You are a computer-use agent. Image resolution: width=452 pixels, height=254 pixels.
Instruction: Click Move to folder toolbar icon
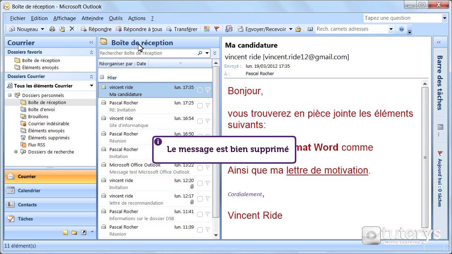click(62, 29)
